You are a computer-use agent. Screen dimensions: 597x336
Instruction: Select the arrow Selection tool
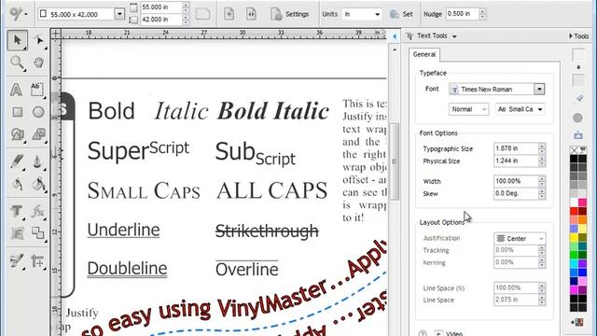[17, 40]
